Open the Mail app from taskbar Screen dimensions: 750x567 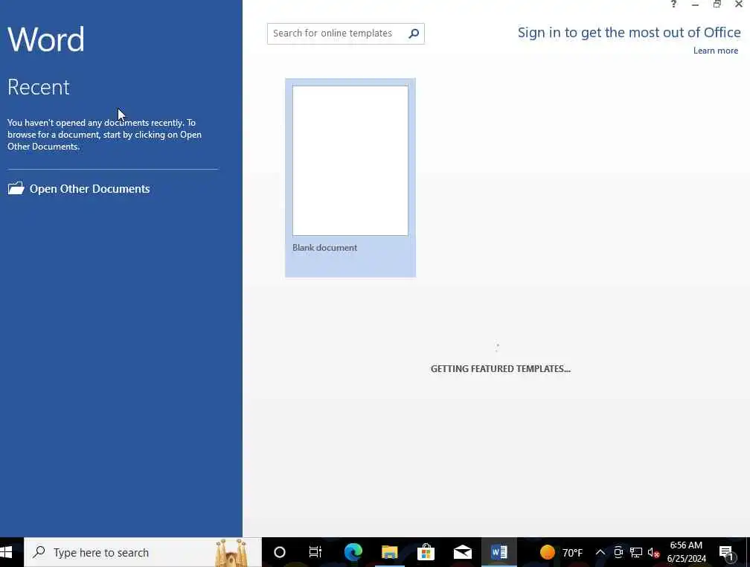pyautogui.click(x=463, y=553)
